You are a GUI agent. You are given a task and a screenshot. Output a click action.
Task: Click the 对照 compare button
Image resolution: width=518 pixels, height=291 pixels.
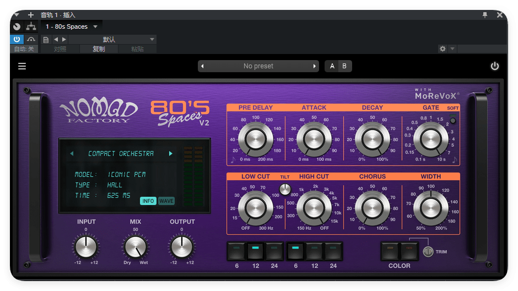click(x=60, y=49)
